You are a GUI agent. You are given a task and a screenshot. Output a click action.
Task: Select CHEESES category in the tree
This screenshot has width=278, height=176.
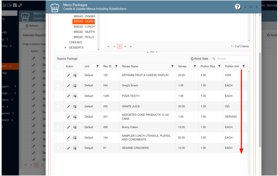pos(76,42)
